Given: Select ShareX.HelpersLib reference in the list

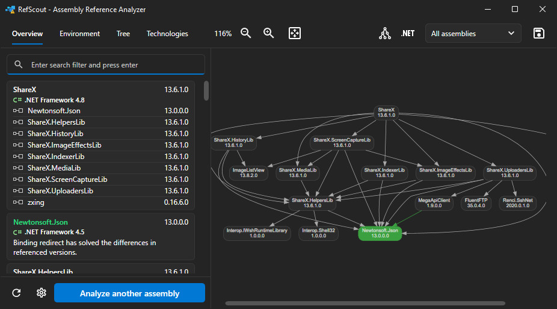Looking at the screenshot, I should click(101, 122).
